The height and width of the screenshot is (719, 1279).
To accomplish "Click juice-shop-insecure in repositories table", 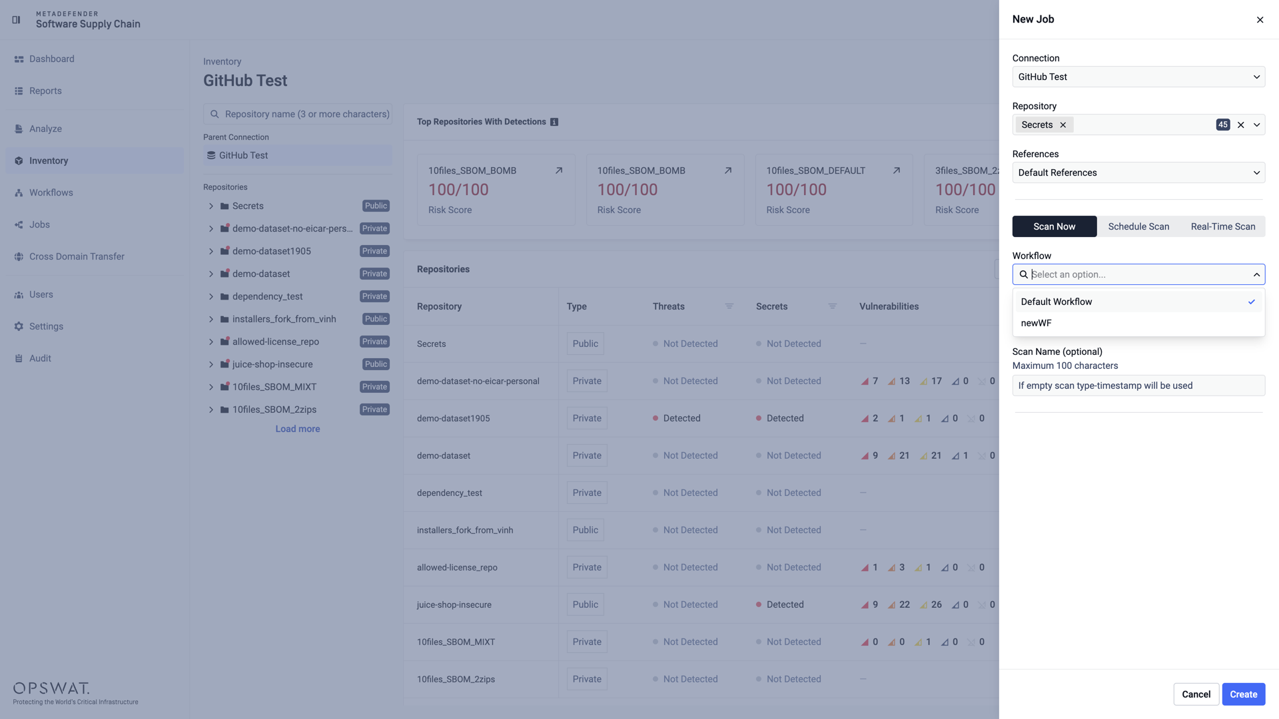I will pyautogui.click(x=454, y=605).
